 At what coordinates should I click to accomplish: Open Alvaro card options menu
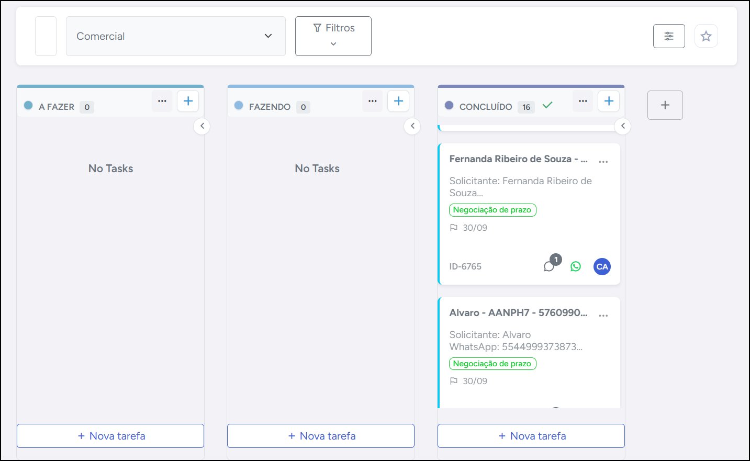(x=603, y=316)
